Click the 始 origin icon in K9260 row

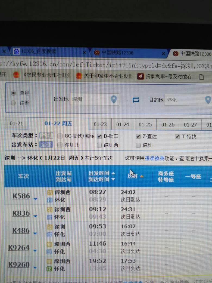pos(49,261)
